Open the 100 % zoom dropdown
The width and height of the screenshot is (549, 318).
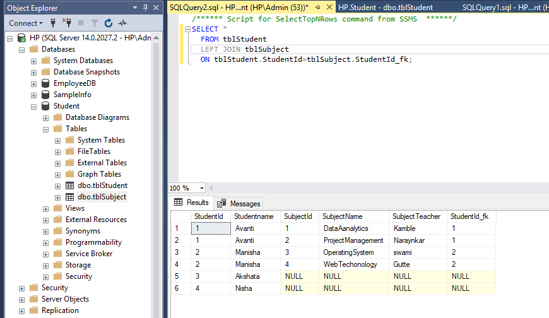pyautogui.click(x=202, y=188)
